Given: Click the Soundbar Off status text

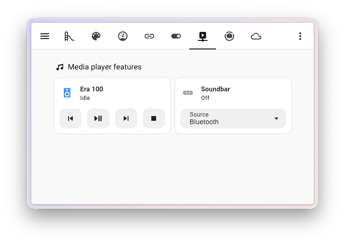Looking at the screenshot, I should coord(205,98).
